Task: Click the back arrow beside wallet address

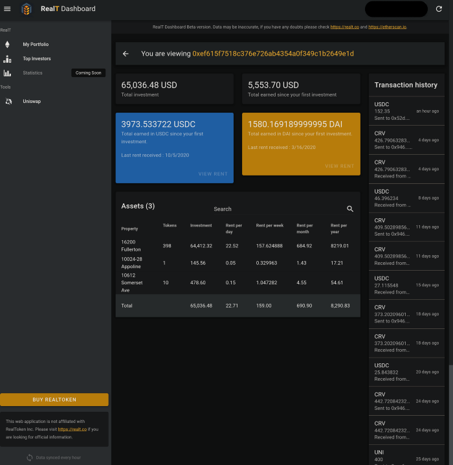Action: 126,54
